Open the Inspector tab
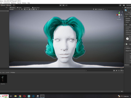Image resolution: width=131 pixels, height=98 pixels. (128, 8)
